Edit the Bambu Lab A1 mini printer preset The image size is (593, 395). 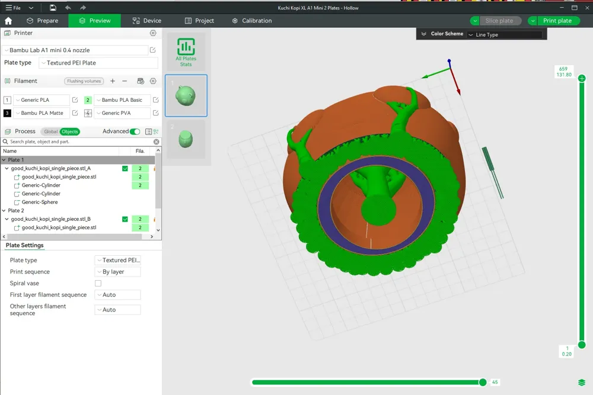[x=153, y=50]
